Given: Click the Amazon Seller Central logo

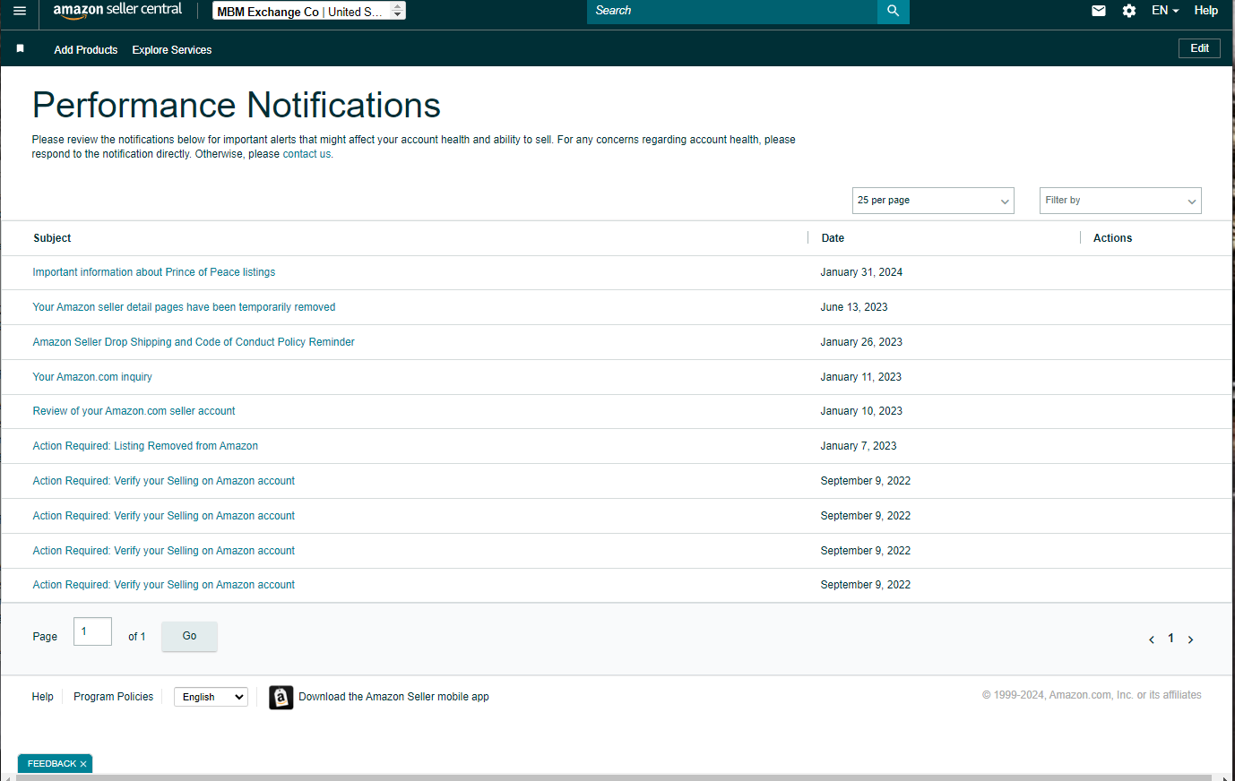Looking at the screenshot, I should [117, 10].
